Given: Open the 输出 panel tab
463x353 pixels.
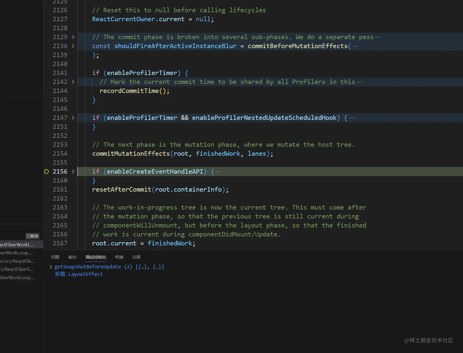Looking at the screenshot, I should pyautogui.click(x=72, y=257).
